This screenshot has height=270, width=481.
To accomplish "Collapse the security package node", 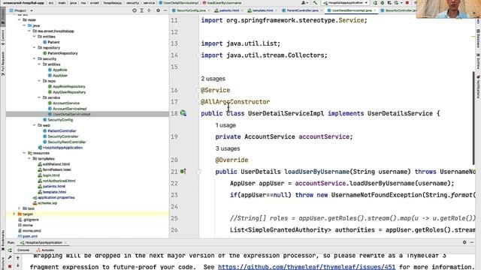I will tap(34, 58).
